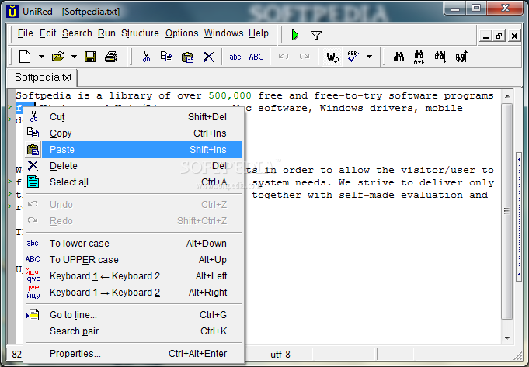Select Keyboard 1 ← Keyboard 2 entry
529x367 pixels.
(134, 276)
